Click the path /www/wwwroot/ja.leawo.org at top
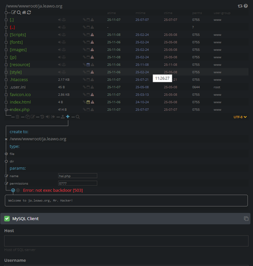The image size is (253, 266). 34,6
